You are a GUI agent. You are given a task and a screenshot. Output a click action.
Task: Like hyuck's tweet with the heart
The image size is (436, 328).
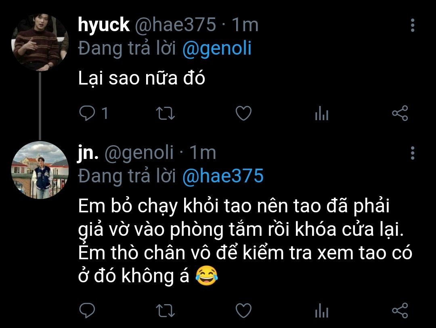tap(243, 114)
